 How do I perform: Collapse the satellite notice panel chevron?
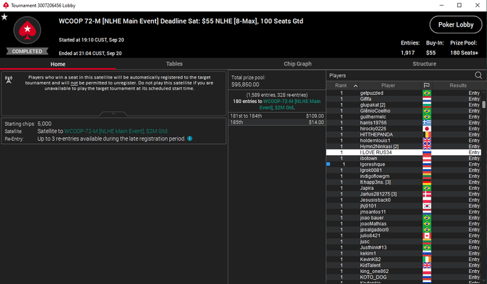pyautogui.click(x=113, y=113)
